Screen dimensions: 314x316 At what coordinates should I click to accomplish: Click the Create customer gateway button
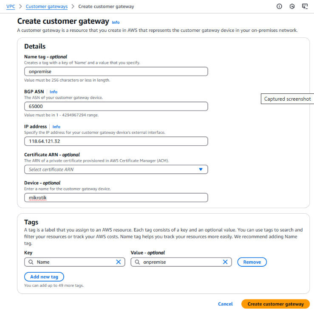(275, 304)
